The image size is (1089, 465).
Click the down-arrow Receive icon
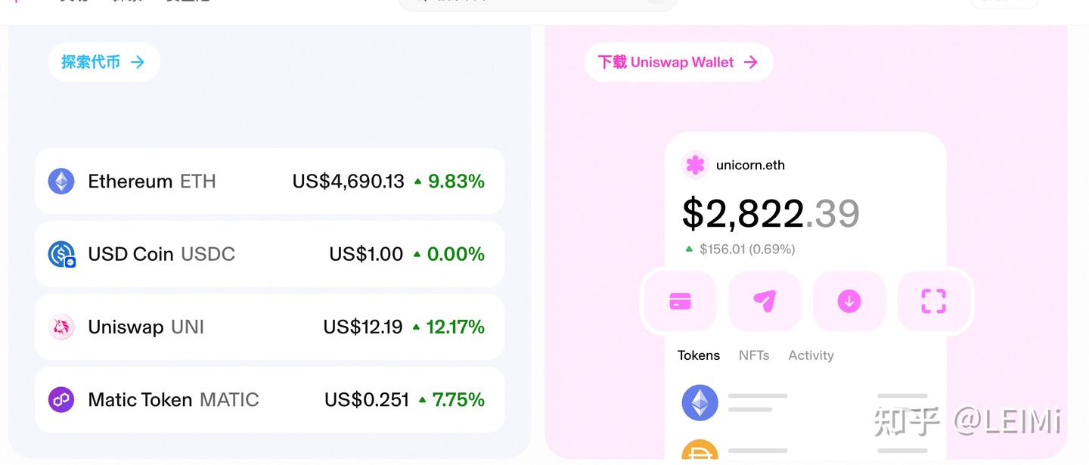(x=849, y=301)
